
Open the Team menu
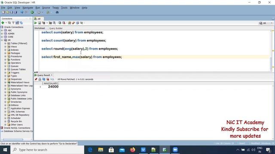pyautogui.click(x=55, y=8)
